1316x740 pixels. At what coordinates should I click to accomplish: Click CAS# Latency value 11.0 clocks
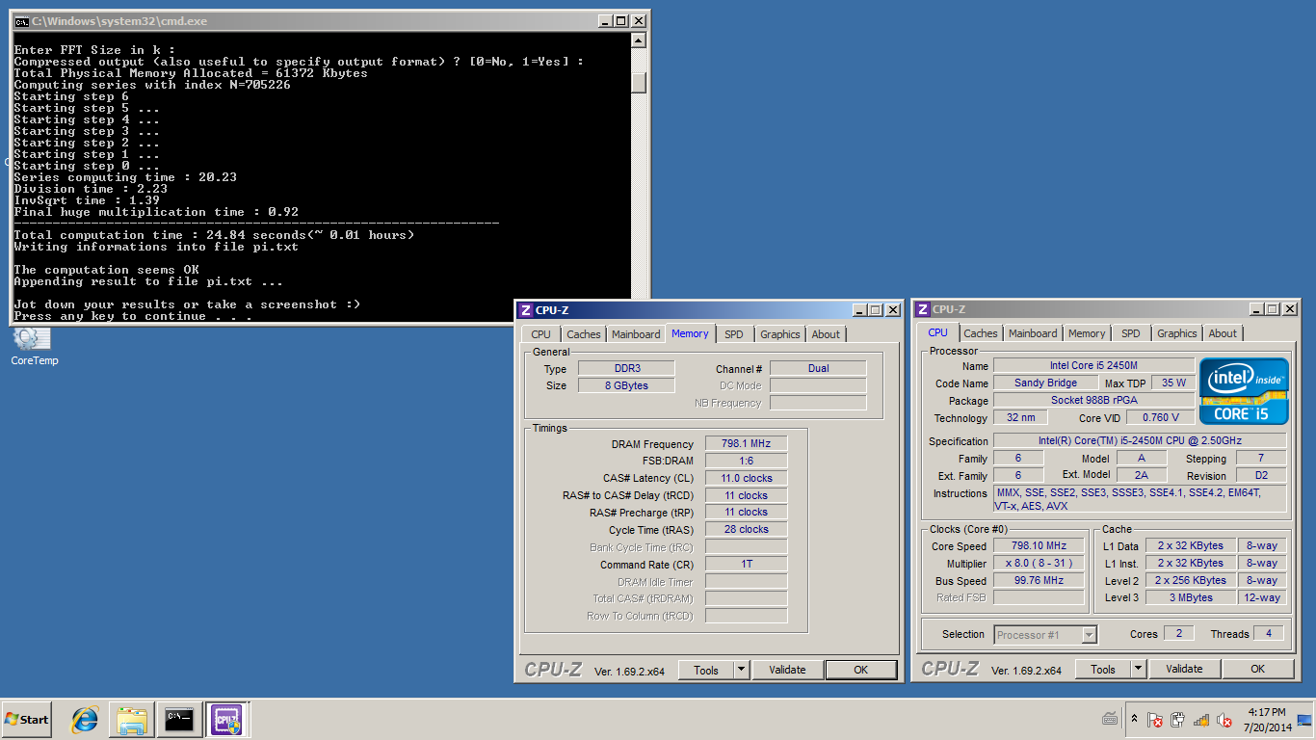[746, 479]
